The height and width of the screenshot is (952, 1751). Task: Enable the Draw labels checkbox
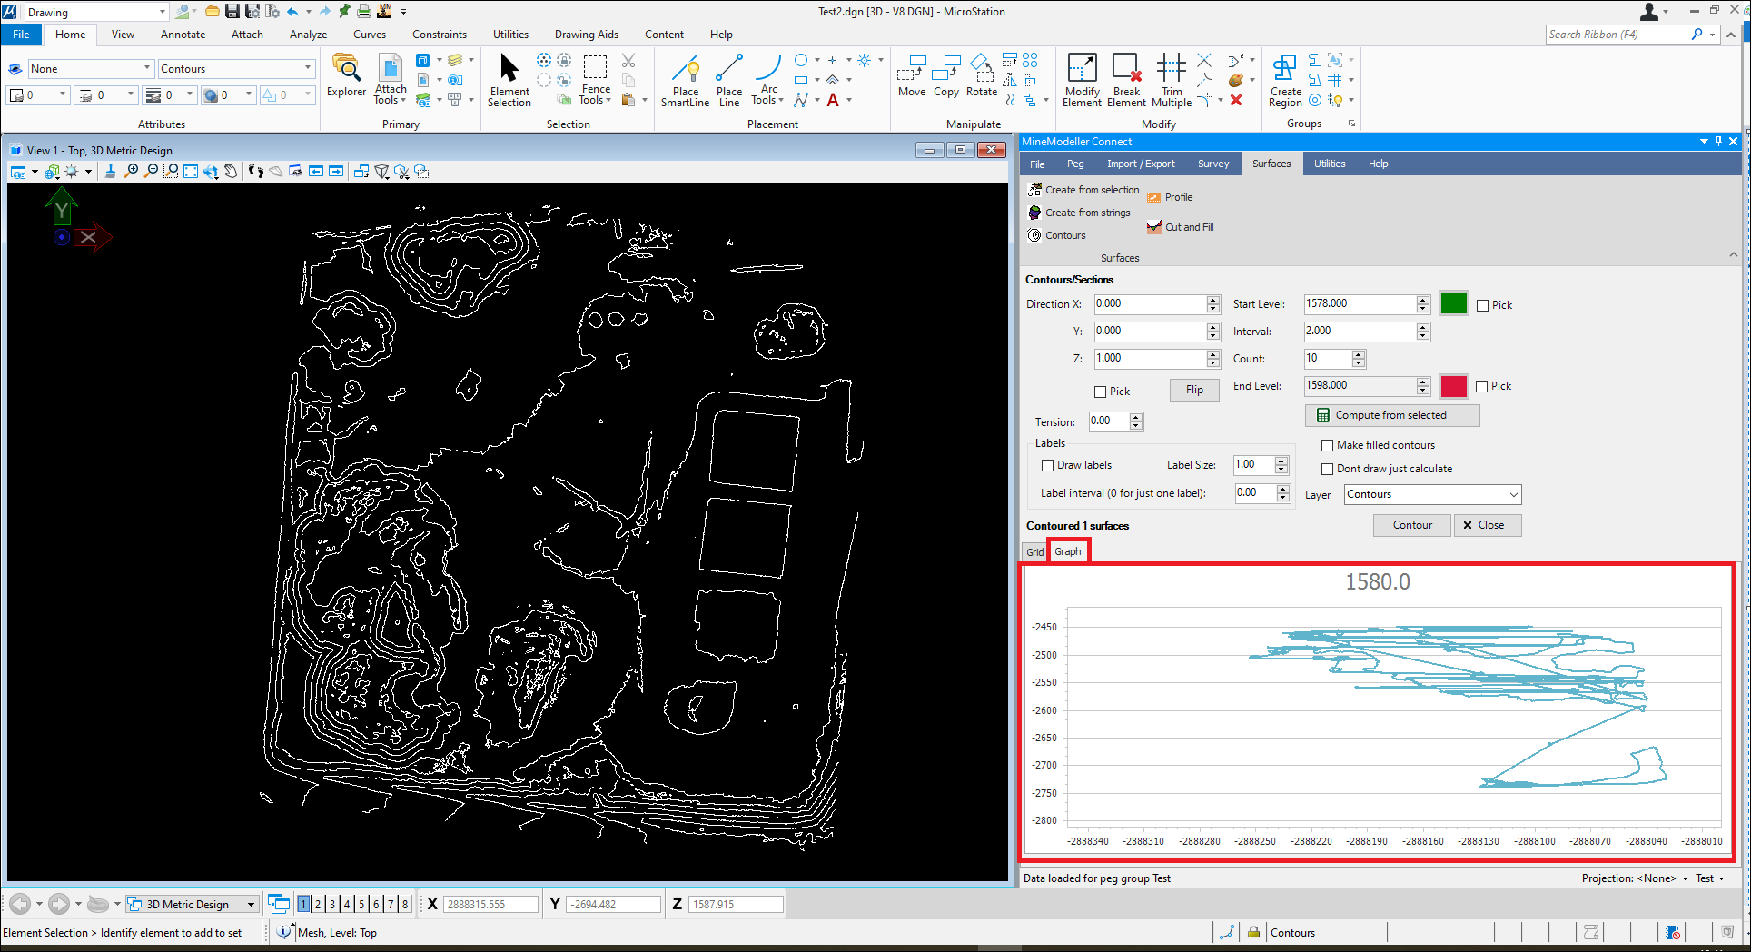tap(1048, 465)
